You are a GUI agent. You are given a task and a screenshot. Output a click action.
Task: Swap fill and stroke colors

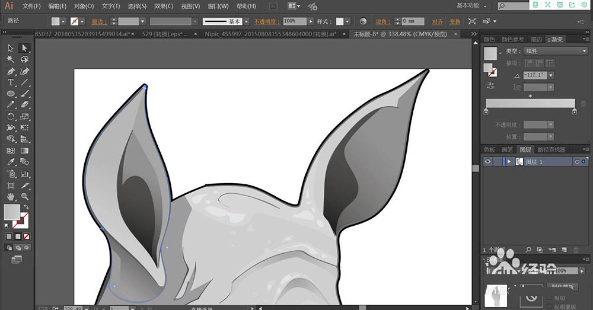point(26,206)
